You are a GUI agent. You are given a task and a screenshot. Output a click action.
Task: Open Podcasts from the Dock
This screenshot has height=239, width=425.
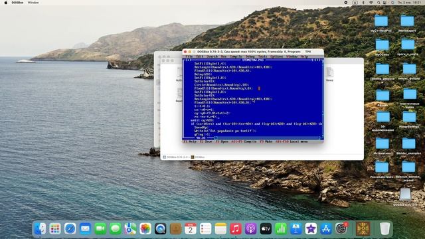pyautogui.click(x=251, y=229)
